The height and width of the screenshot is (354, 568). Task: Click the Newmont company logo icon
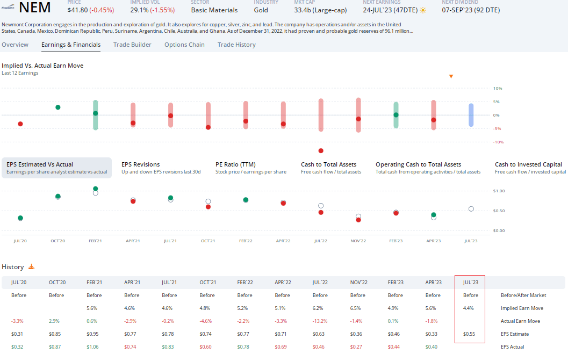click(x=8, y=7)
